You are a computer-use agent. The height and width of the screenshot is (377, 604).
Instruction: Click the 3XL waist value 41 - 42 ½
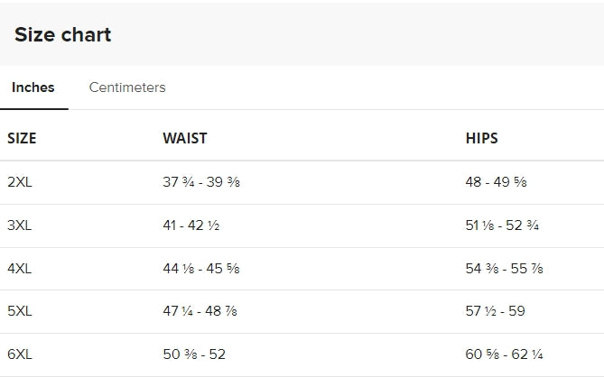(x=191, y=225)
